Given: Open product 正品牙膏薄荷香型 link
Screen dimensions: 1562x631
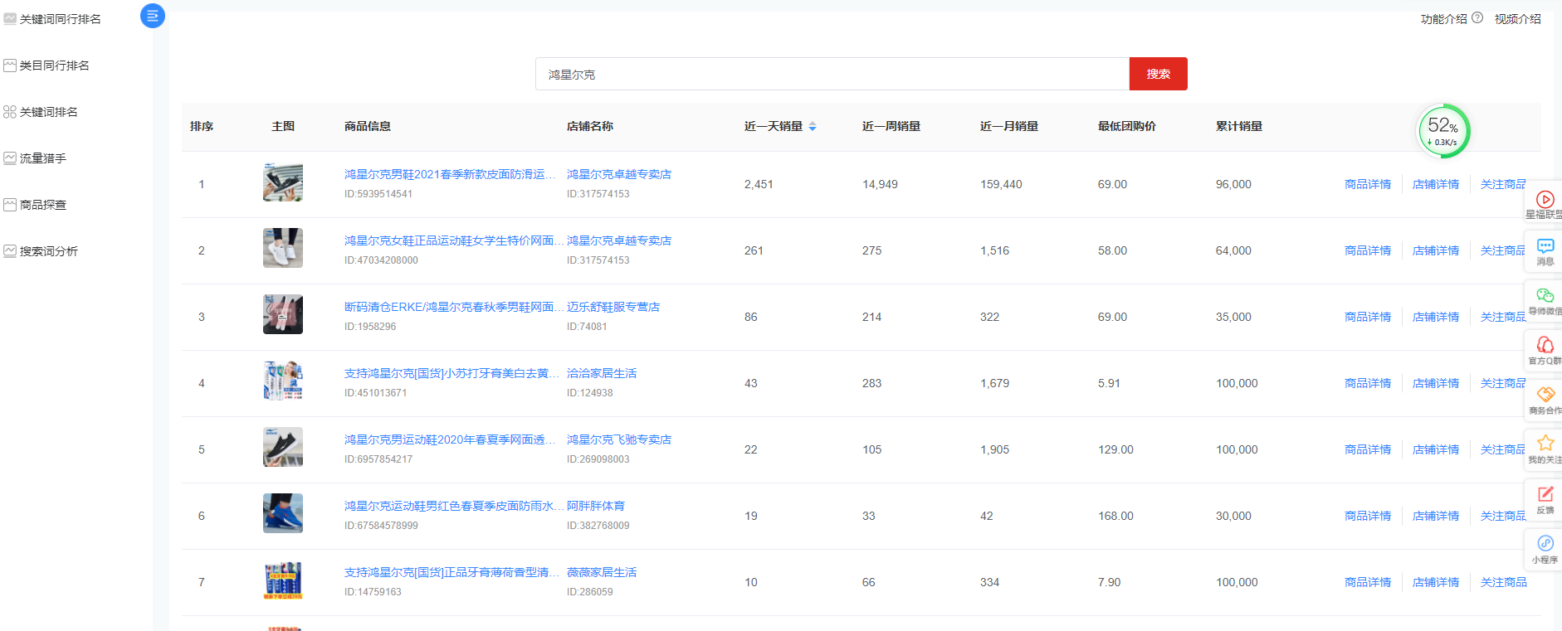Looking at the screenshot, I should tap(452, 572).
